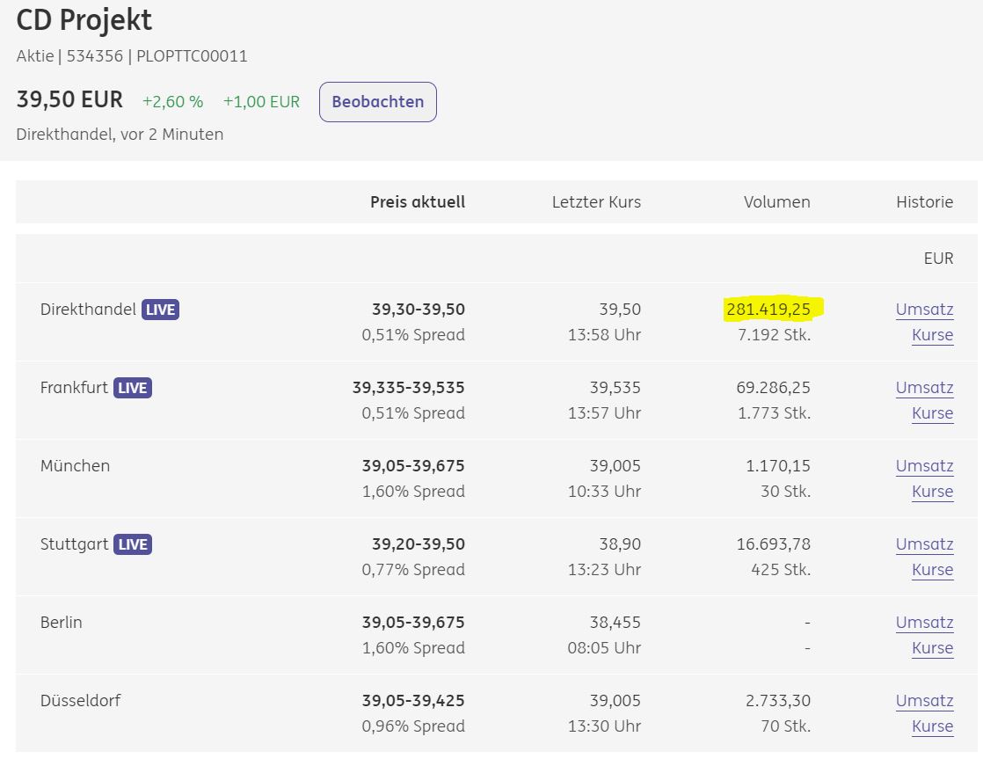
Task: Select the Letzter Kurs column header
Action: [596, 202]
